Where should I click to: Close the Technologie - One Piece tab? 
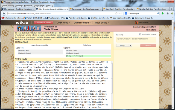(34, 9)
